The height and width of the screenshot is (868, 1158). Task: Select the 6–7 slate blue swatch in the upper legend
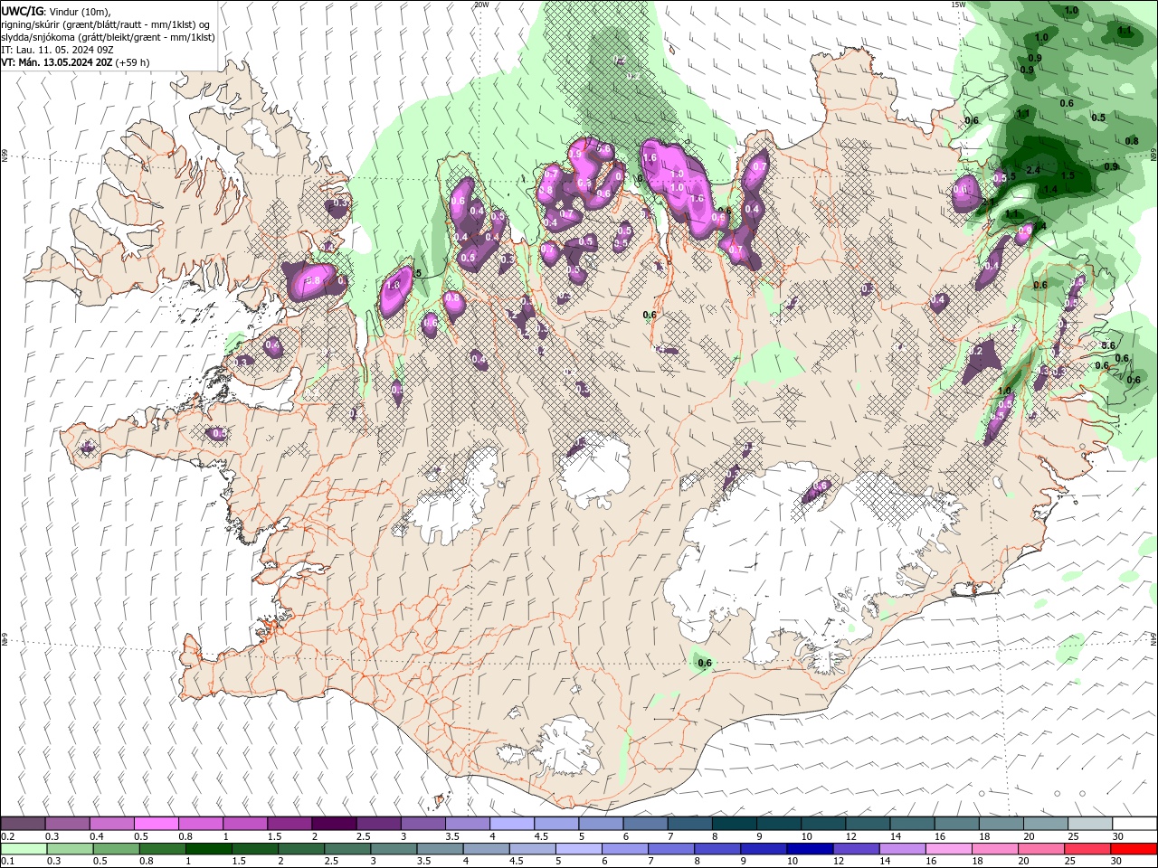[644, 824]
